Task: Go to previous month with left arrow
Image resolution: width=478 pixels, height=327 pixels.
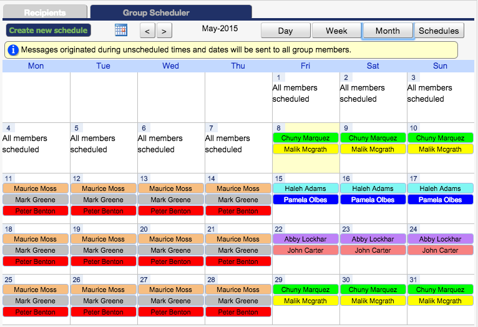Action: [147, 31]
